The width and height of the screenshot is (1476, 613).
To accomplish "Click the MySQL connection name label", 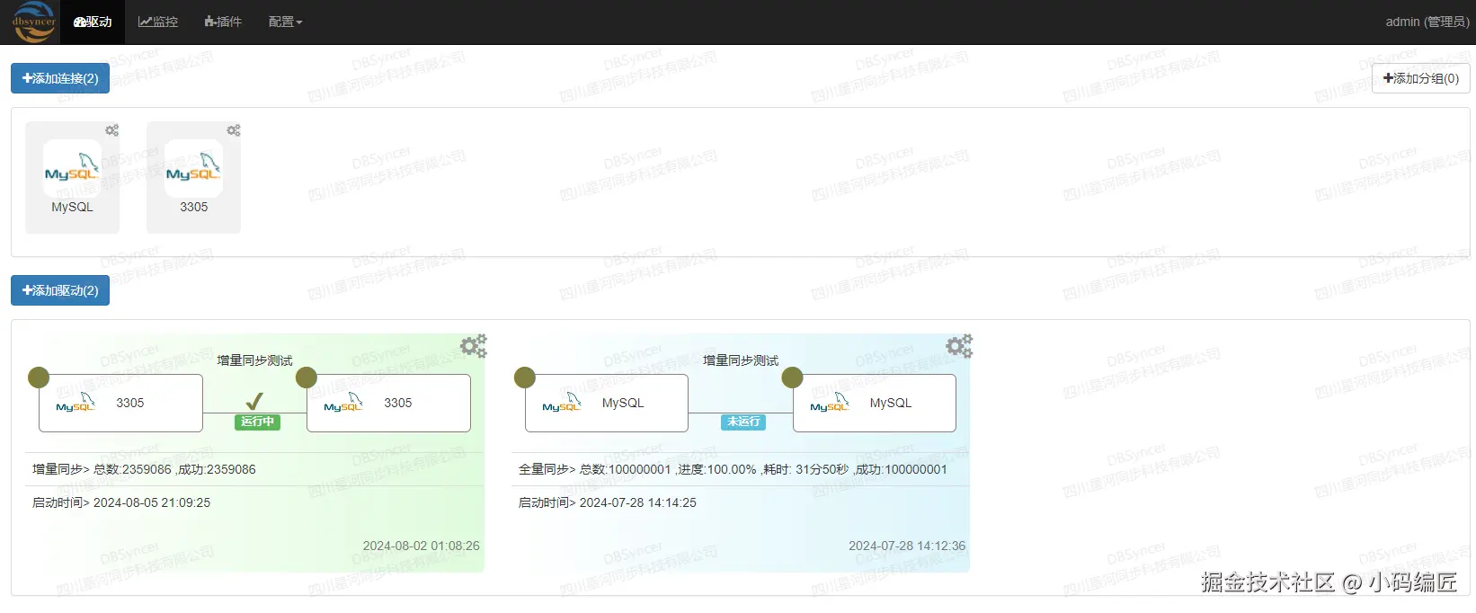I will point(72,207).
